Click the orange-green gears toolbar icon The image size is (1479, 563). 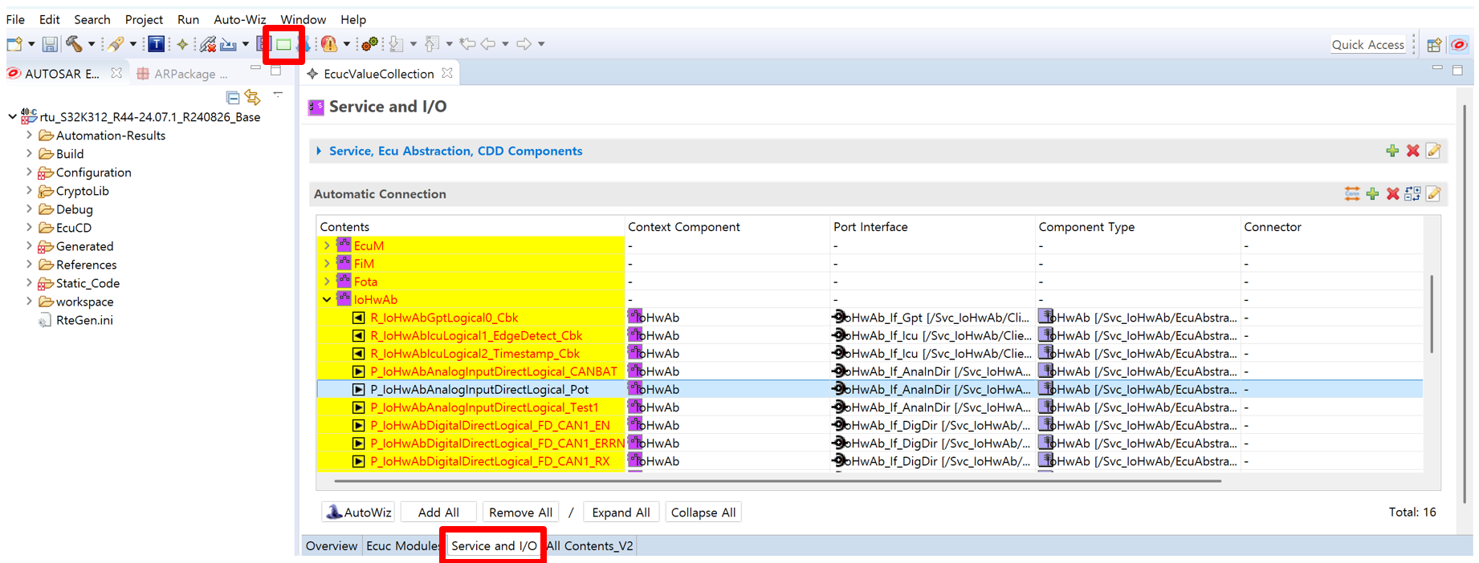(x=370, y=44)
